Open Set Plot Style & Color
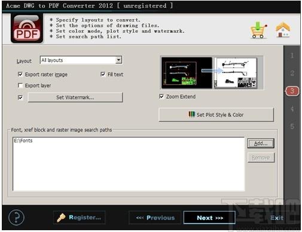This screenshot has height=232, width=302. [216, 115]
